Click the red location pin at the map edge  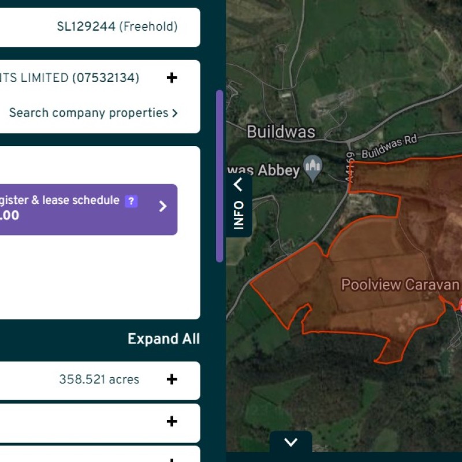click(x=460, y=306)
